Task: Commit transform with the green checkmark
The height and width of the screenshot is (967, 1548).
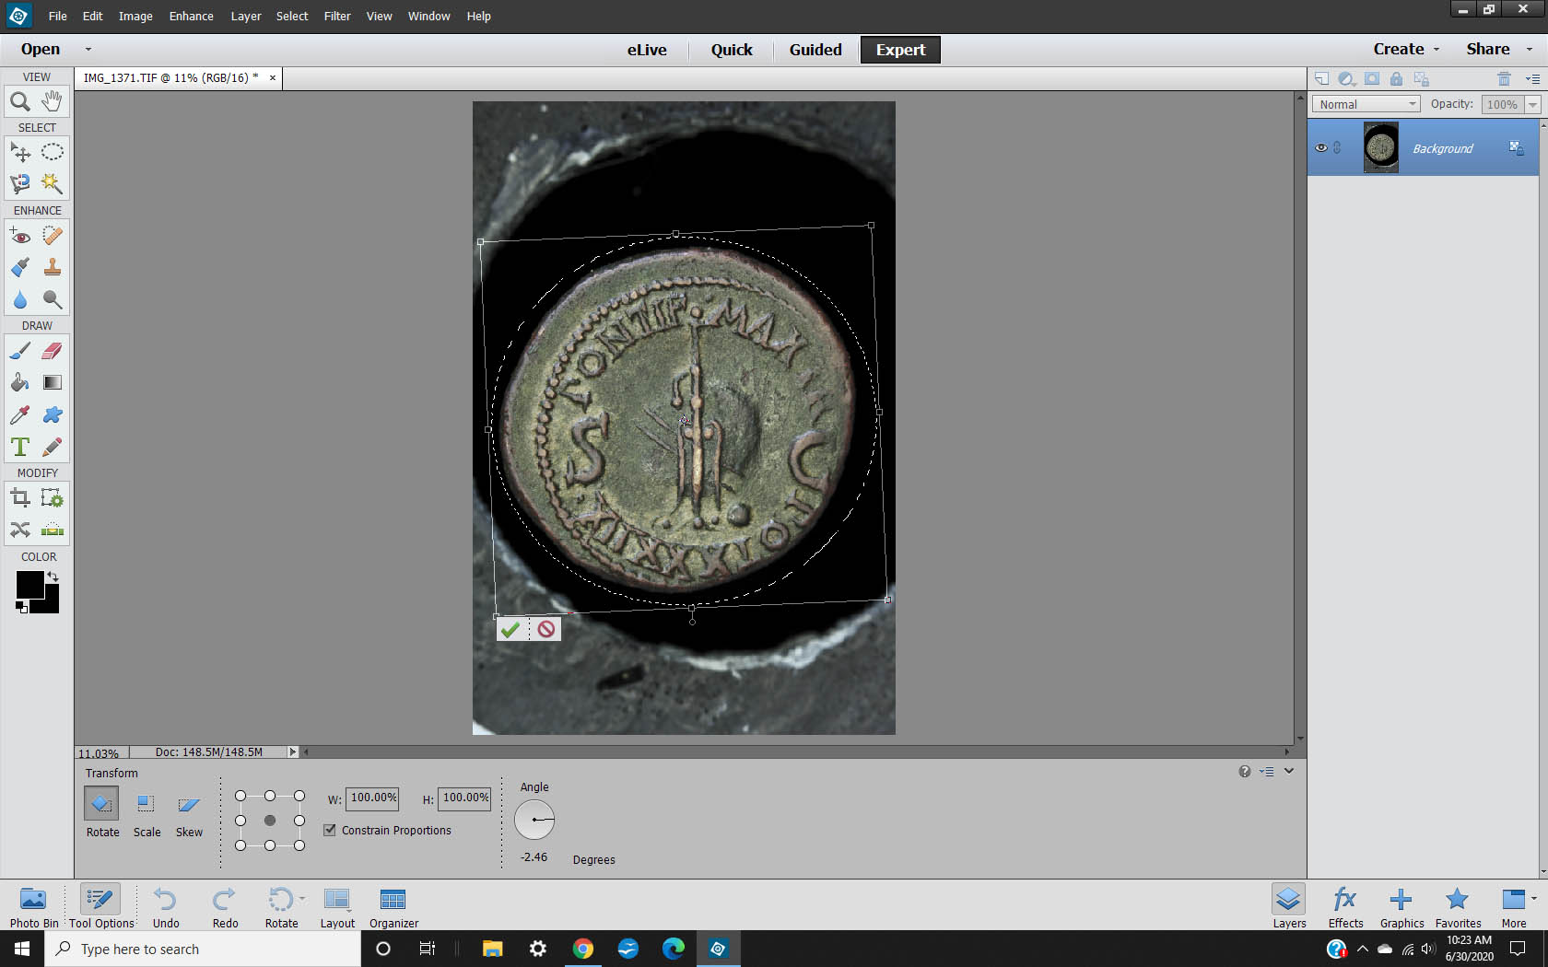Action: pyautogui.click(x=510, y=629)
